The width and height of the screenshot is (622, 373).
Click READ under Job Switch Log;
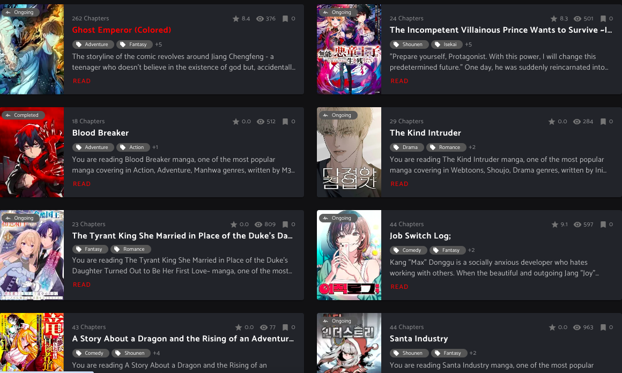399,287
